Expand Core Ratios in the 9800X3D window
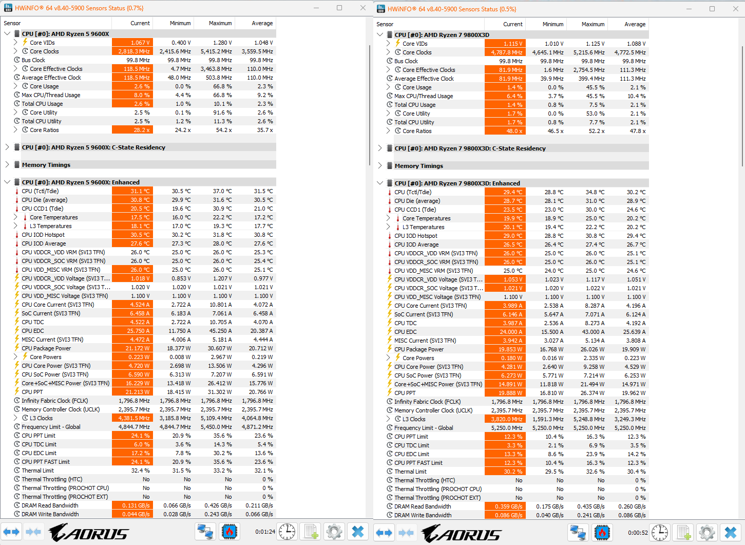 [x=388, y=131]
